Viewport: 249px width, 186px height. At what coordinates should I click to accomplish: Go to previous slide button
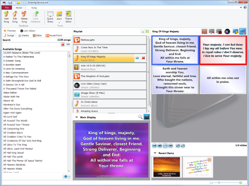[x=160, y=145]
